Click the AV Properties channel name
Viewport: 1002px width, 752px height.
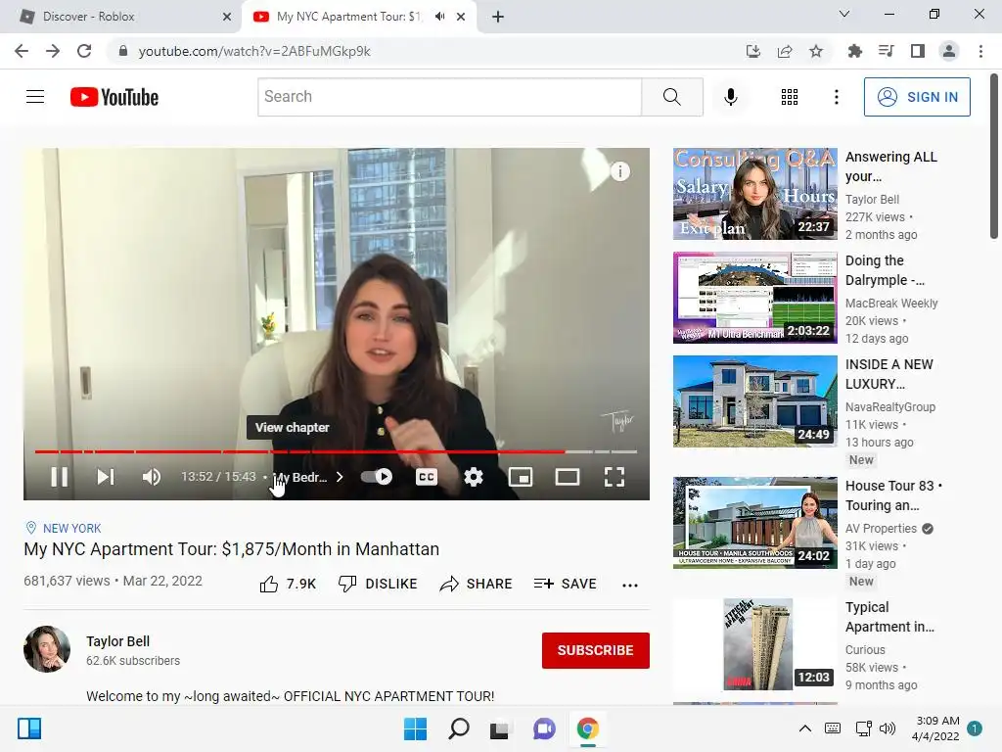(x=881, y=528)
